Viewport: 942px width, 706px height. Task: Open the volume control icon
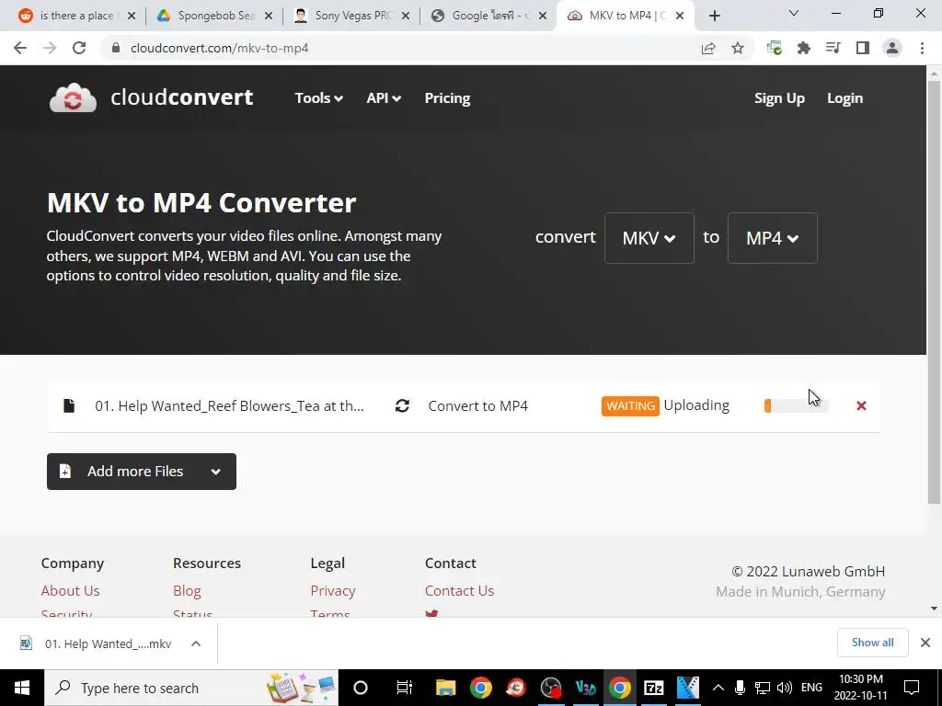pos(784,688)
